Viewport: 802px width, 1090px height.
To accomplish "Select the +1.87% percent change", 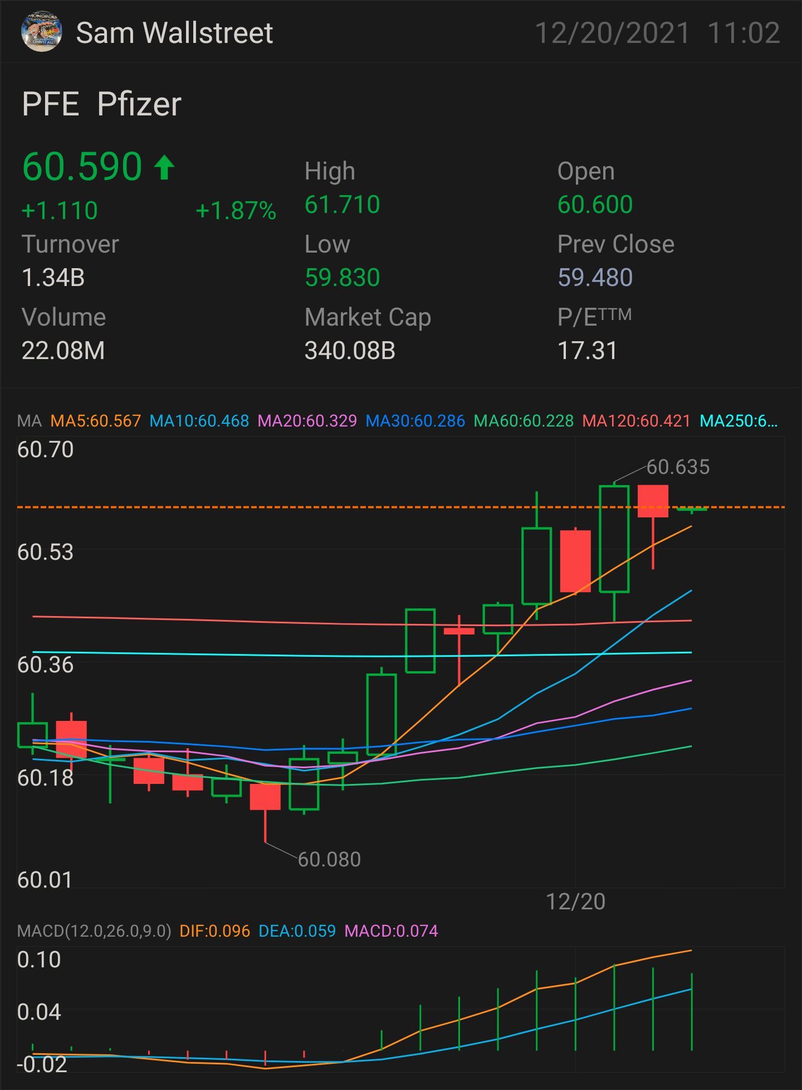I will (236, 211).
